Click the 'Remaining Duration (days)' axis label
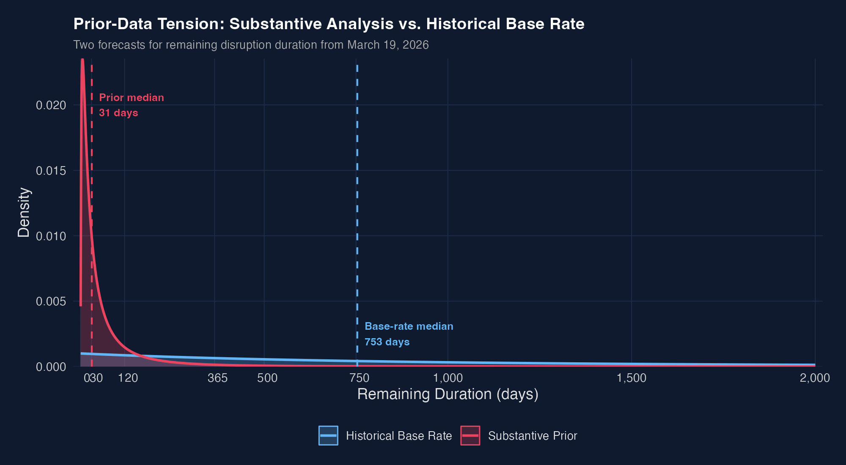This screenshot has height=465, width=846. 448,394
